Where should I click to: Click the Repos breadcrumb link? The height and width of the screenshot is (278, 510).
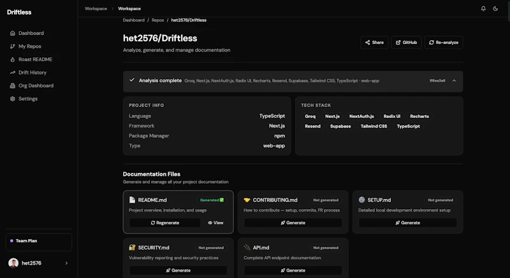pos(157,20)
